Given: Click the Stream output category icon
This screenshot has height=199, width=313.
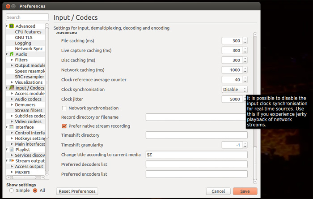Looking at the screenshot, I should 12,161.
